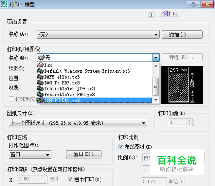Collapse the printer name dropdown arrow
This screenshot has width=215, height=186.
point(156,58)
